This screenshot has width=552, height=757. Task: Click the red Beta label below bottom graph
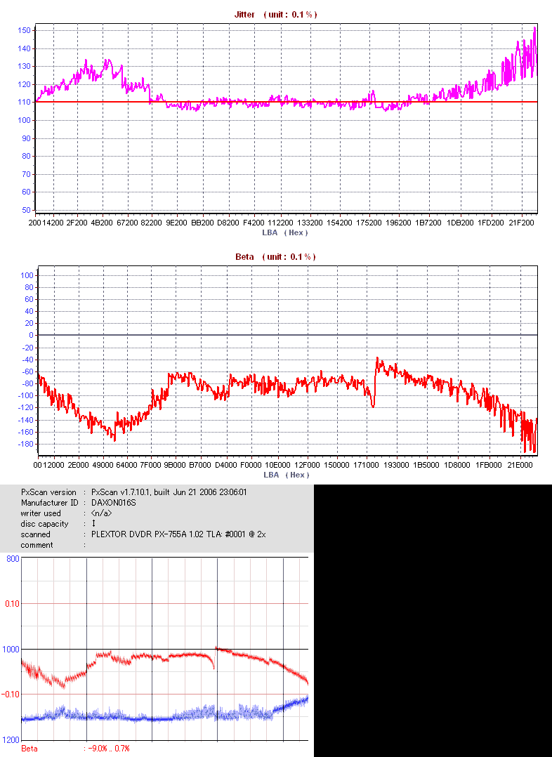point(29,749)
